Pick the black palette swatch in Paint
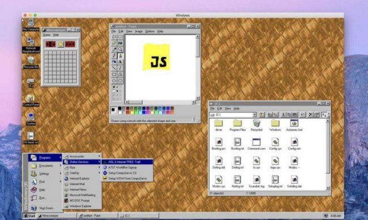This screenshot has height=220, width=368. 119,108
